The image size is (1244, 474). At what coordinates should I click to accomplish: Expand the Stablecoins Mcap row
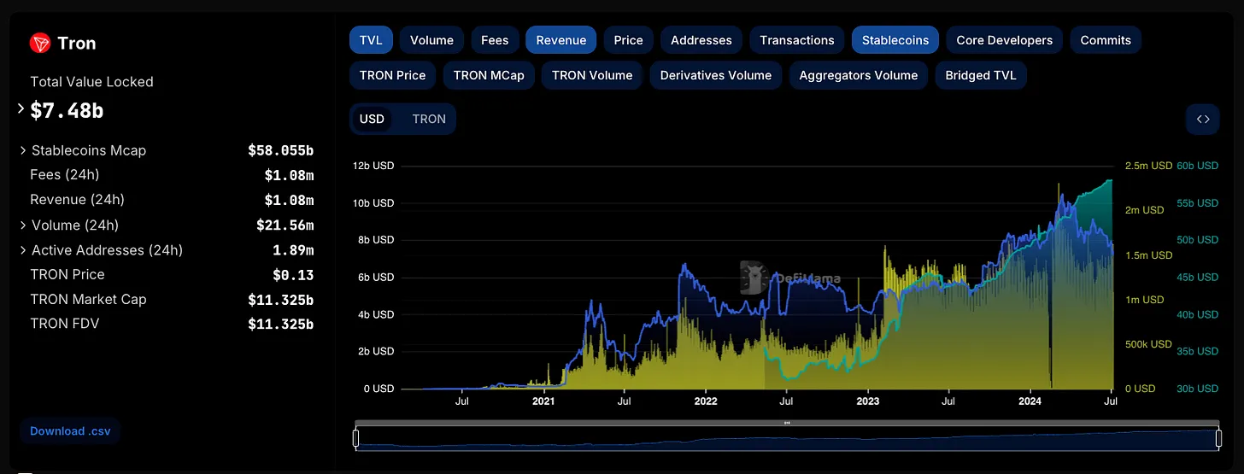click(x=23, y=150)
